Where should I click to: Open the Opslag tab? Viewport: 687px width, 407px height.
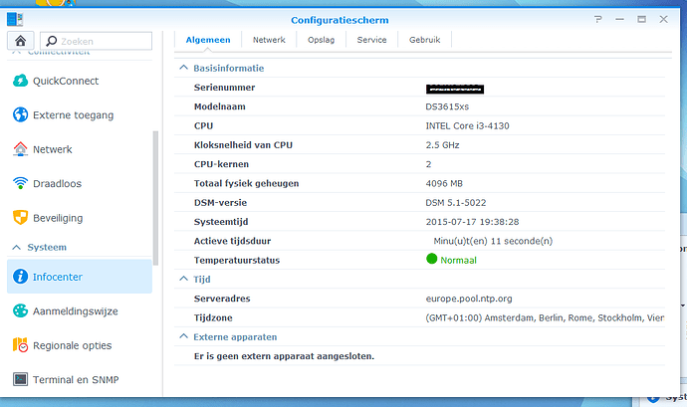(322, 40)
